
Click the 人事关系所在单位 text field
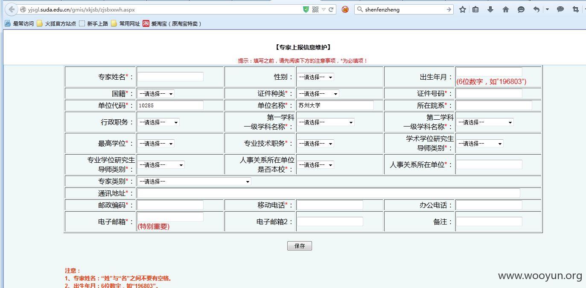(489, 164)
